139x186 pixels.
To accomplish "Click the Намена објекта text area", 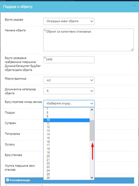I will [89, 40].
